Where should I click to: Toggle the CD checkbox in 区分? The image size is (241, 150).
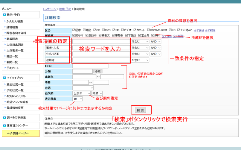(x=95, y=30)
